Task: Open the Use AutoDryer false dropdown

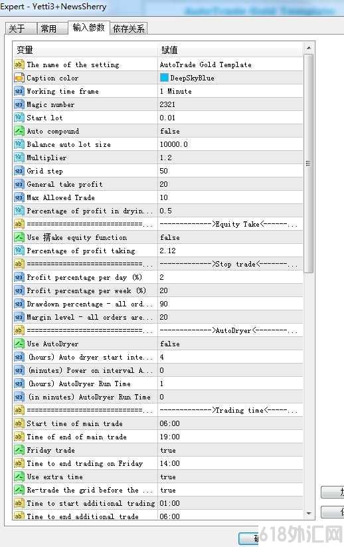Action: [x=230, y=344]
